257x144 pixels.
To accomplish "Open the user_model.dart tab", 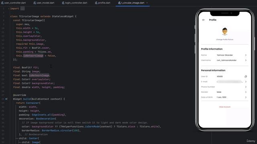I will (x=44, y=3).
